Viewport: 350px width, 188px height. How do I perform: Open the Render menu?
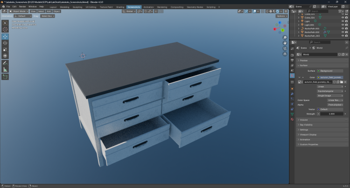coord(22,7)
